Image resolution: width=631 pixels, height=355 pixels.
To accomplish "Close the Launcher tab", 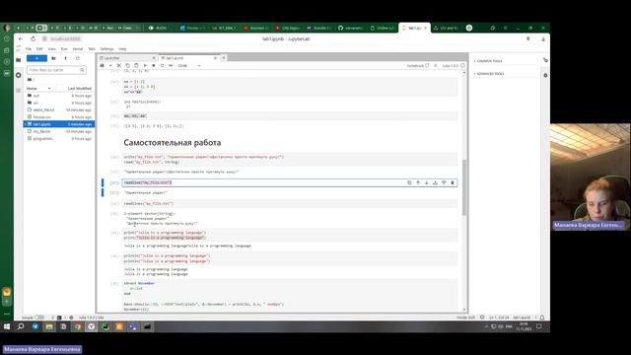I will click(154, 58).
